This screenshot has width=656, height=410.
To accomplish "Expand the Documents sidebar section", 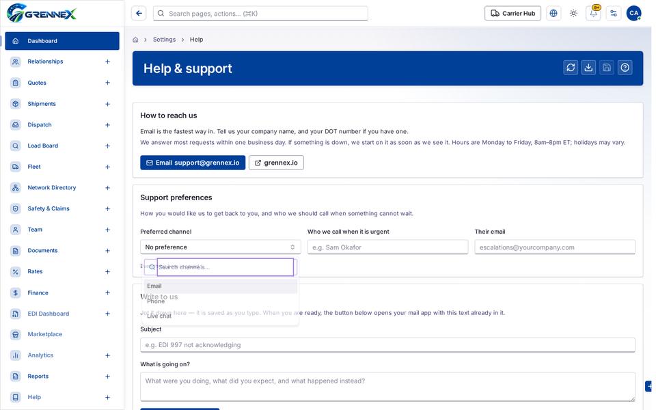I will pyautogui.click(x=107, y=251).
